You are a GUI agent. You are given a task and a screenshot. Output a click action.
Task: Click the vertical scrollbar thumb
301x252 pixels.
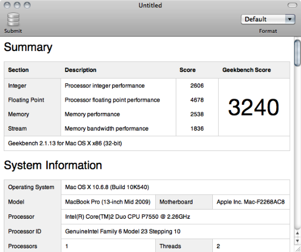pyautogui.click(x=298, y=53)
